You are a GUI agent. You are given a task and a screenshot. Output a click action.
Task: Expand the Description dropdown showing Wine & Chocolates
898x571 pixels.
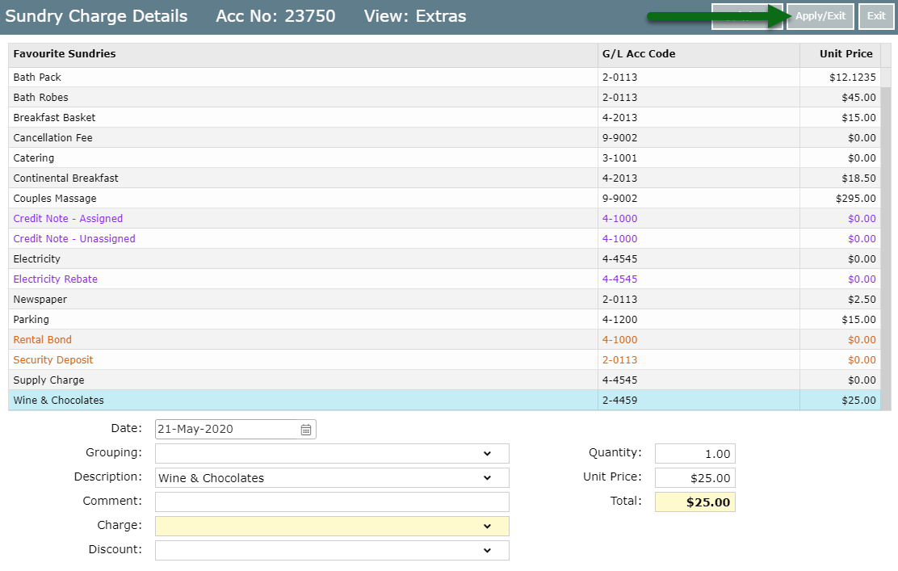332,477
